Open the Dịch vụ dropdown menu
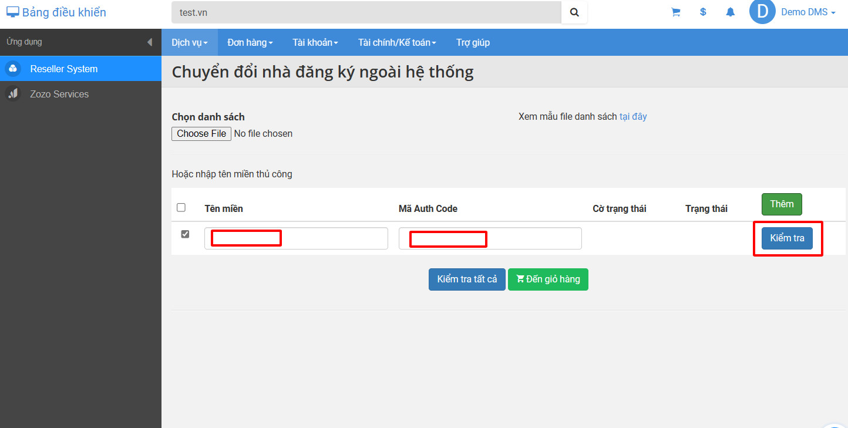This screenshot has width=848, height=428. tap(190, 42)
